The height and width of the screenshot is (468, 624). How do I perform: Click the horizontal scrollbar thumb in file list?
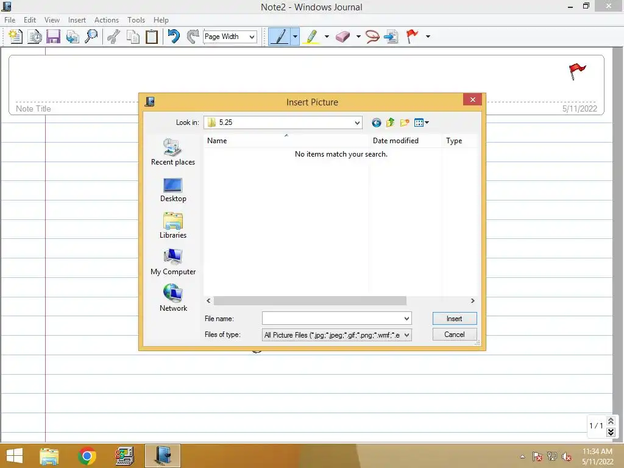pos(310,301)
